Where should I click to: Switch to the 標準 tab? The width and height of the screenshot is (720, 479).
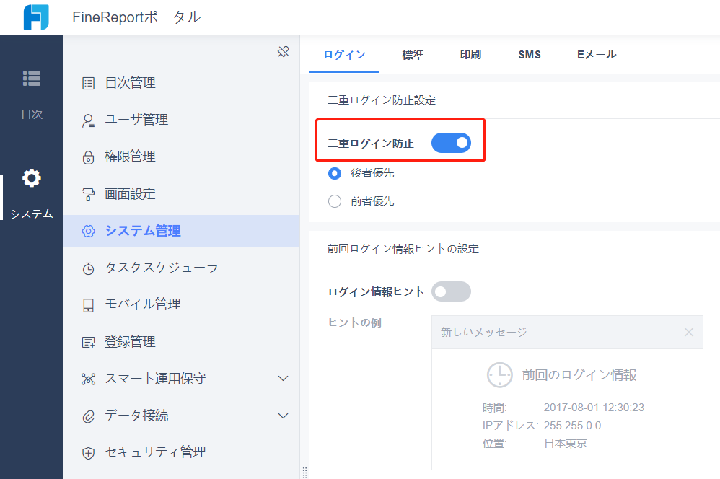[413, 55]
